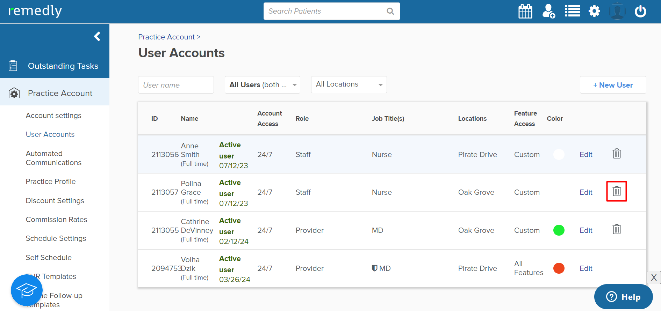
Task: Open the Help button
Action: coord(624,297)
